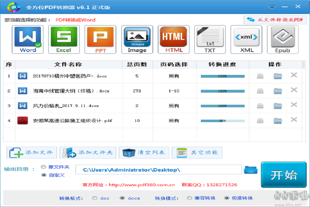Select the TXT conversion format icon
Screen dimensions: 310x207
(210, 39)
